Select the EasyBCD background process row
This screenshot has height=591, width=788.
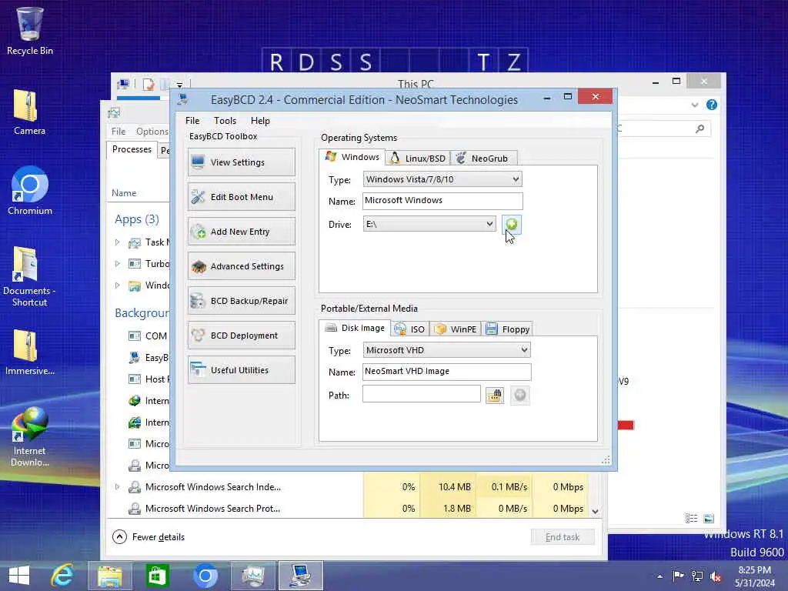139,358
